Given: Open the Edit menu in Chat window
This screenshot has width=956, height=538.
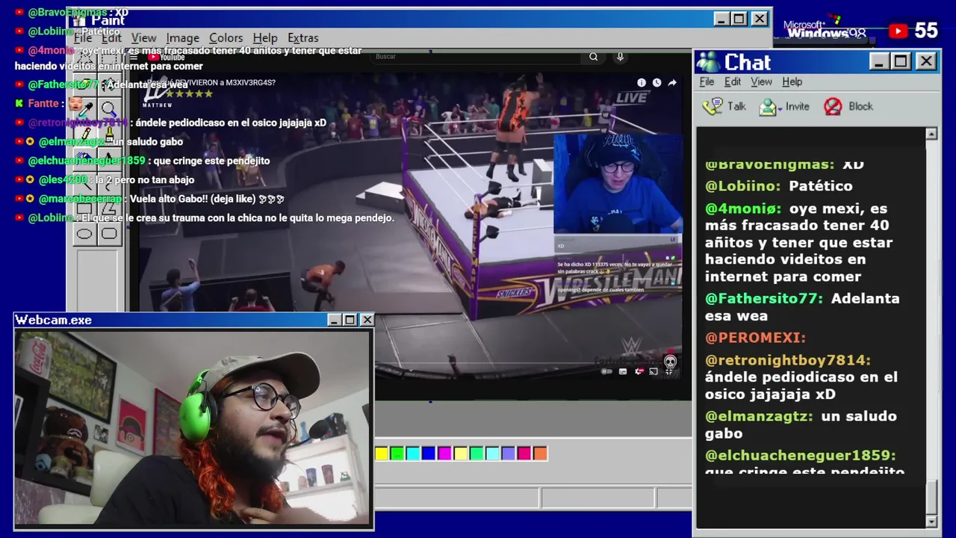Looking at the screenshot, I should pos(733,81).
